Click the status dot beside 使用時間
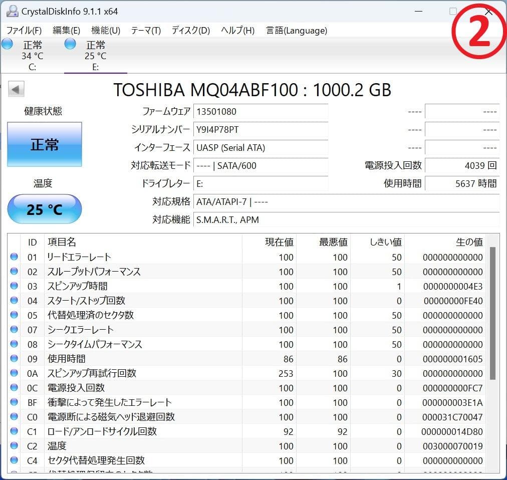507x480 pixels. (15, 359)
